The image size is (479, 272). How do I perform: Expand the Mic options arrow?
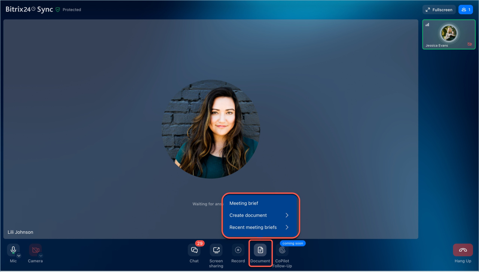19,256
